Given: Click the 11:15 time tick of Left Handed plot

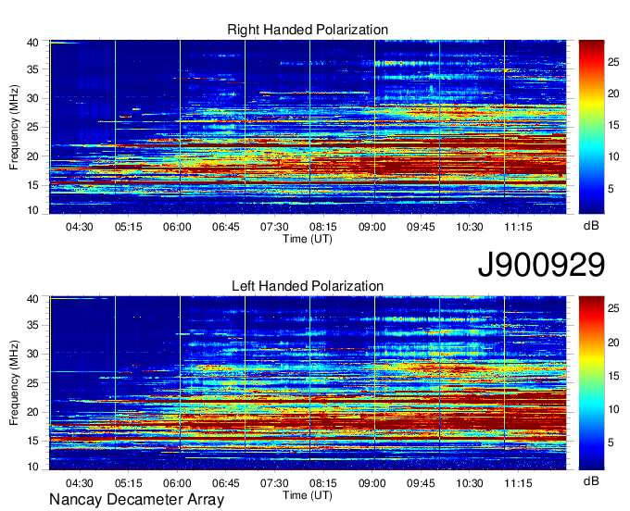Looking at the screenshot, I should (518, 483).
